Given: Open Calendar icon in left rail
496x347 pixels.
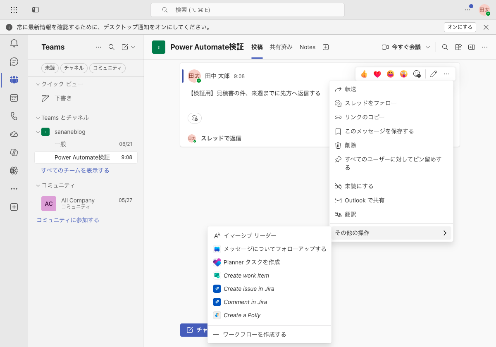Looking at the screenshot, I should [14, 98].
